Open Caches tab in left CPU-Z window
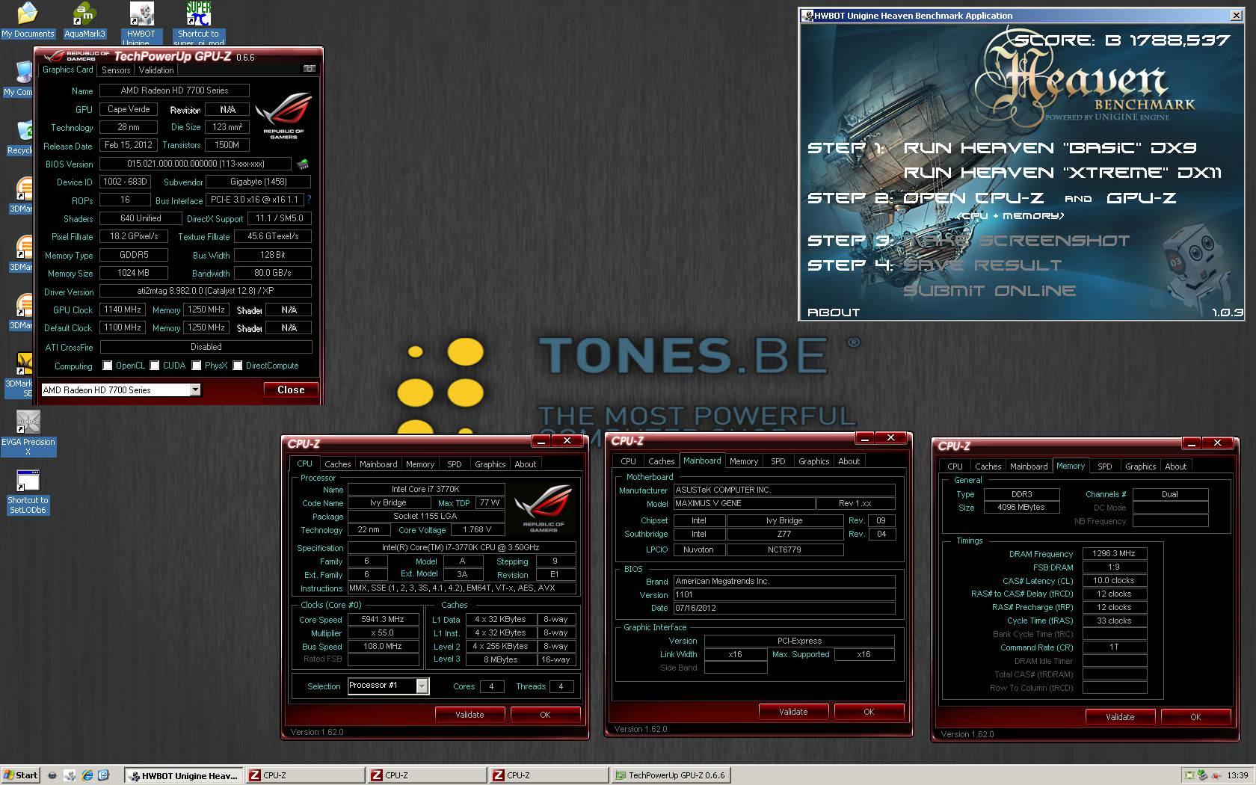This screenshot has height=785, width=1256. (x=337, y=464)
